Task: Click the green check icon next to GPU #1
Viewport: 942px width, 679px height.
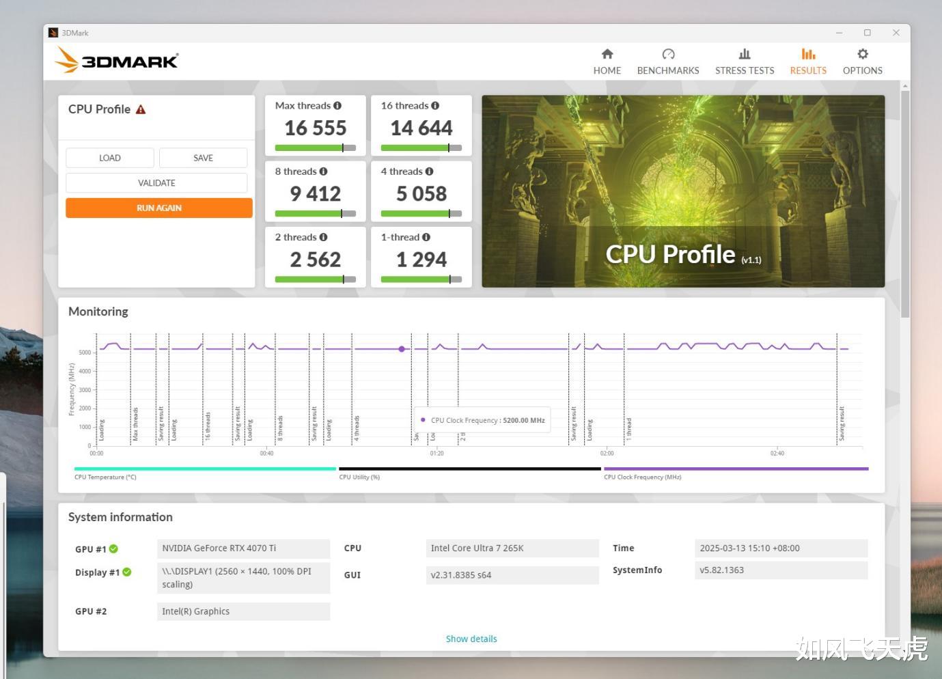Action: 113,549
